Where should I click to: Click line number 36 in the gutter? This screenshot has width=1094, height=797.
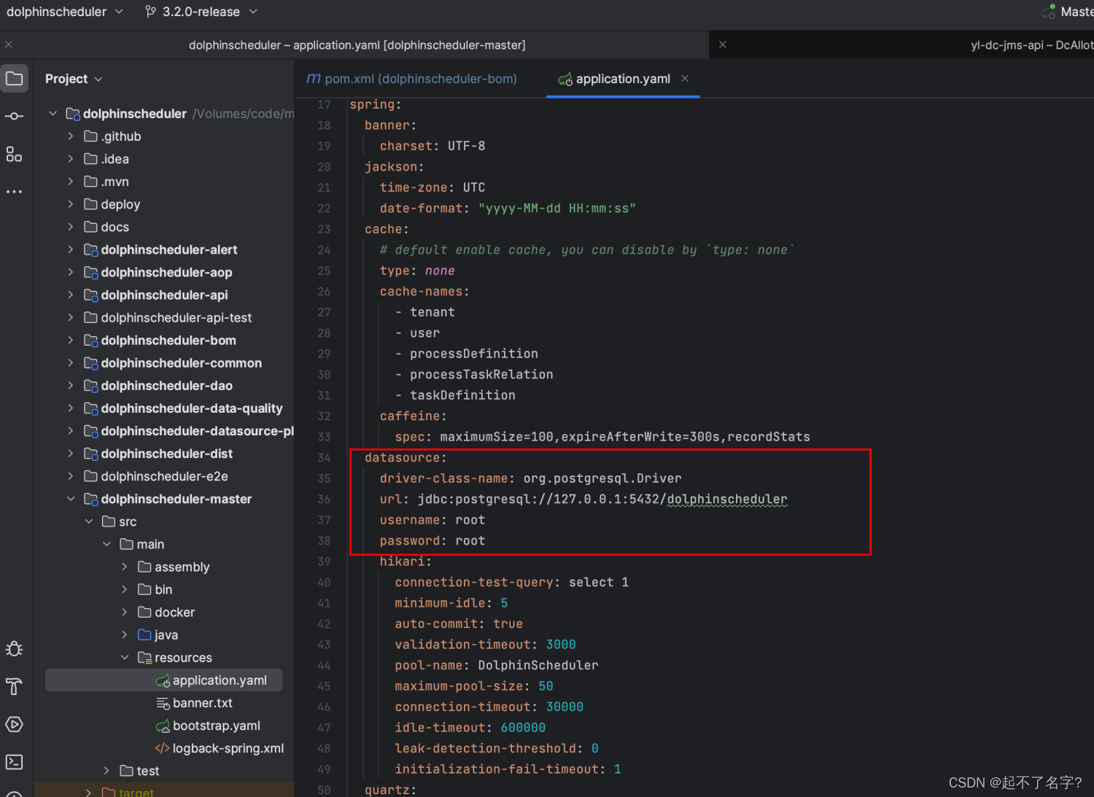coord(324,499)
